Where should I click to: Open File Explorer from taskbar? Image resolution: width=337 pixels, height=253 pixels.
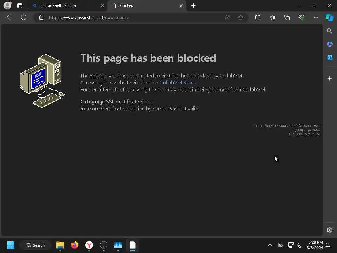pyautogui.click(x=60, y=245)
